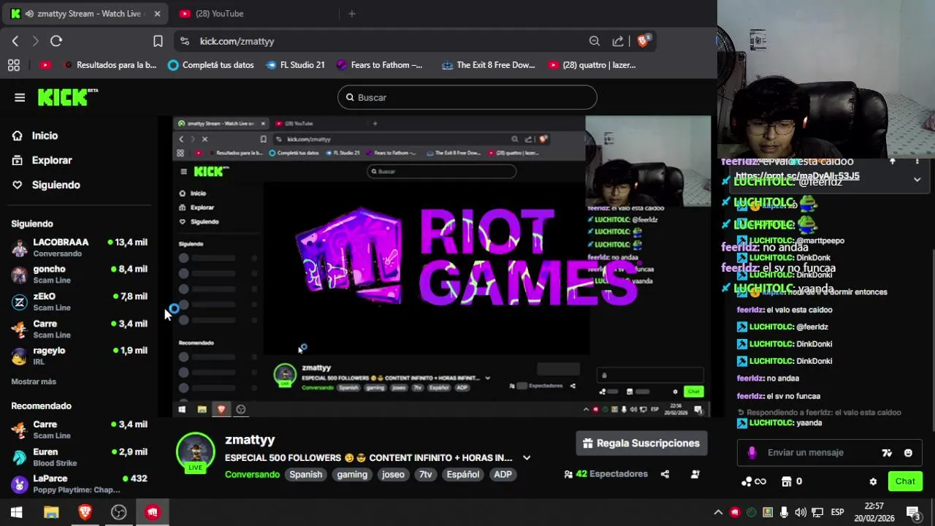
Task: Open Euren Blood Strike recommended channel
Action: point(79,457)
